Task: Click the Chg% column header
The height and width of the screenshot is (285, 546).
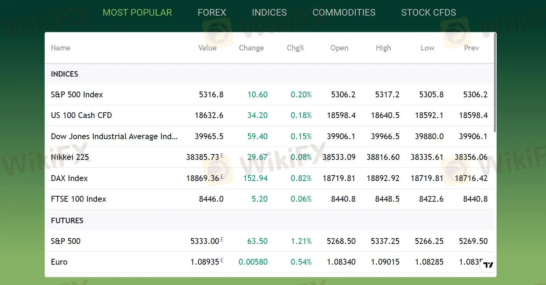Action: point(295,48)
